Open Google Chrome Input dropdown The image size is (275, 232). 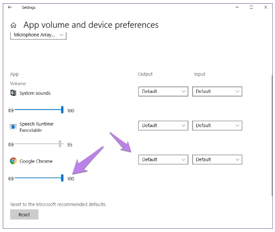click(217, 159)
